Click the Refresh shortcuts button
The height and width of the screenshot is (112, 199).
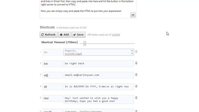pos(49,35)
